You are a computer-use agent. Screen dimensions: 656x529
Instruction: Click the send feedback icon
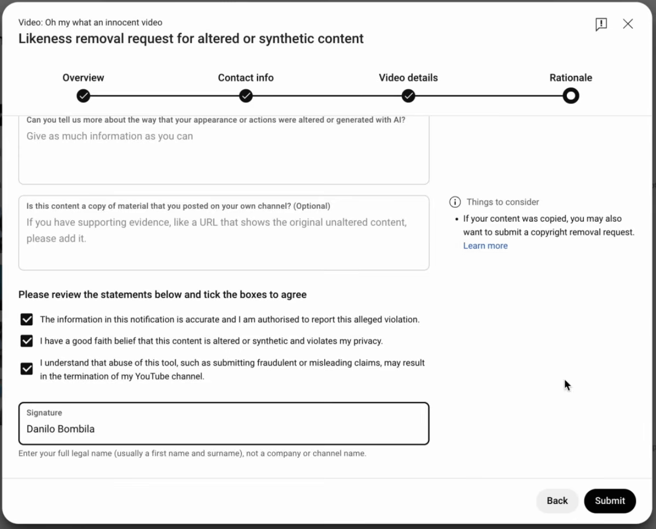[x=601, y=24]
